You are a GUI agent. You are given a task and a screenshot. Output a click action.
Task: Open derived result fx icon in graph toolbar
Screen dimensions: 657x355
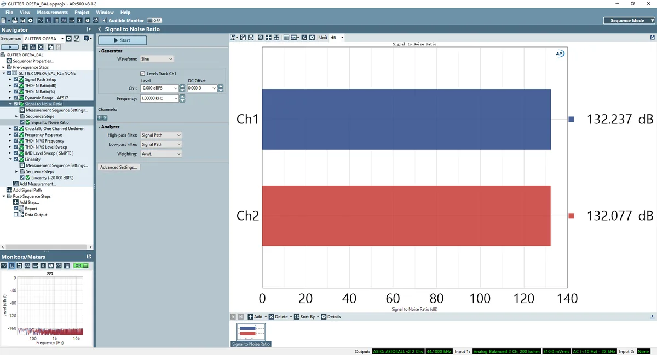tap(304, 38)
